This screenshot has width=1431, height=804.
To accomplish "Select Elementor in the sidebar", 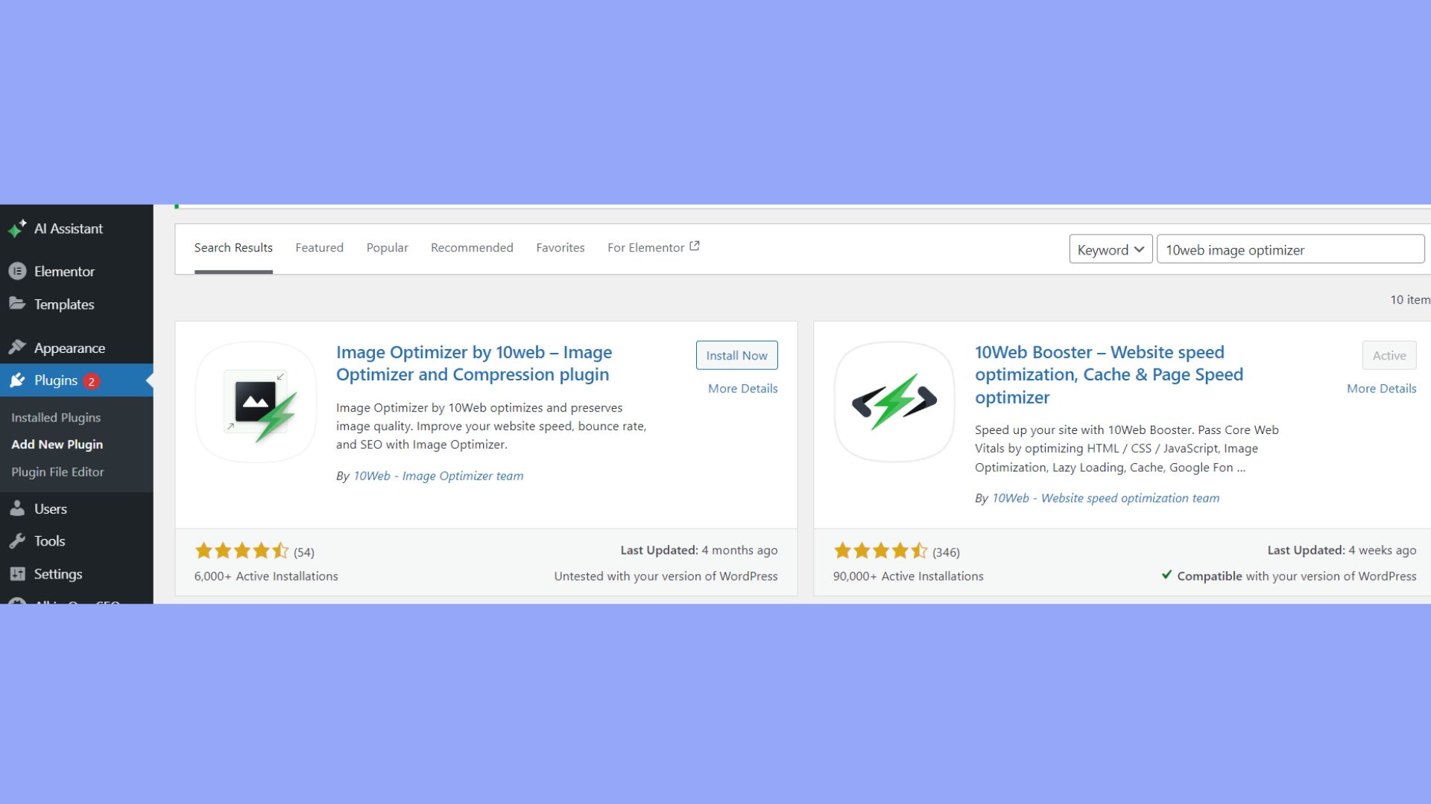I will click(x=64, y=271).
